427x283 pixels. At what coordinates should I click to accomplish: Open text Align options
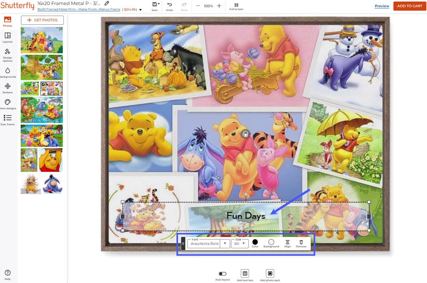coord(288,243)
